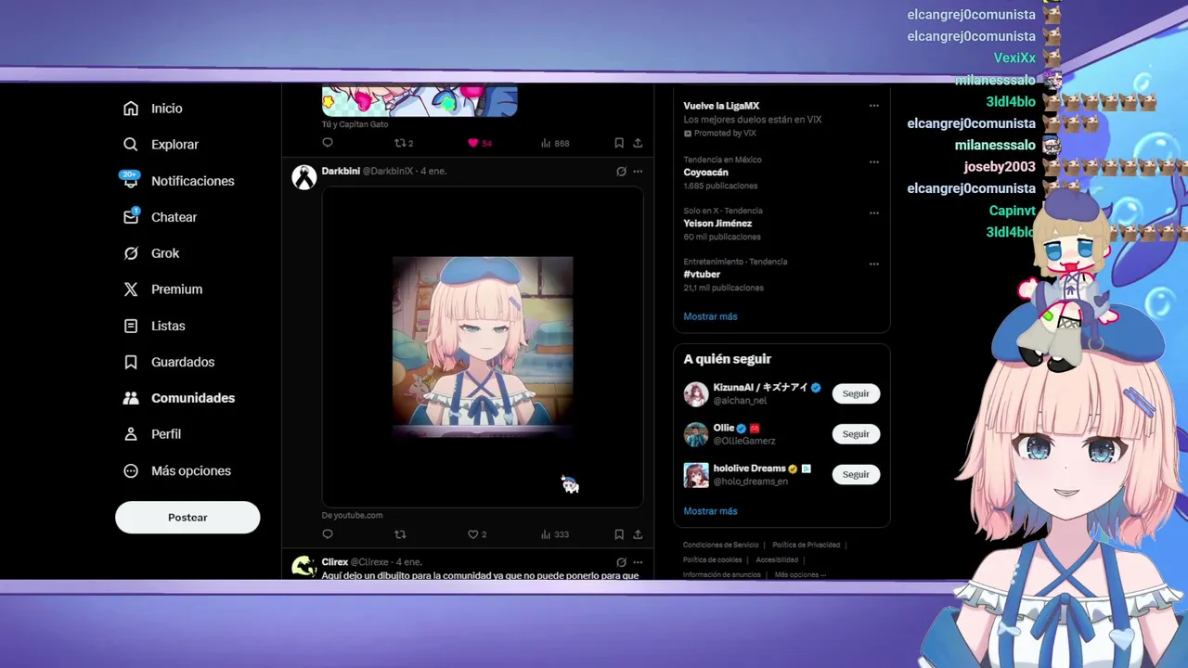The width and height of the screenshot is (1188, 668).
Task: Open Listas icon in sidebar
Action: click(131, 326)
